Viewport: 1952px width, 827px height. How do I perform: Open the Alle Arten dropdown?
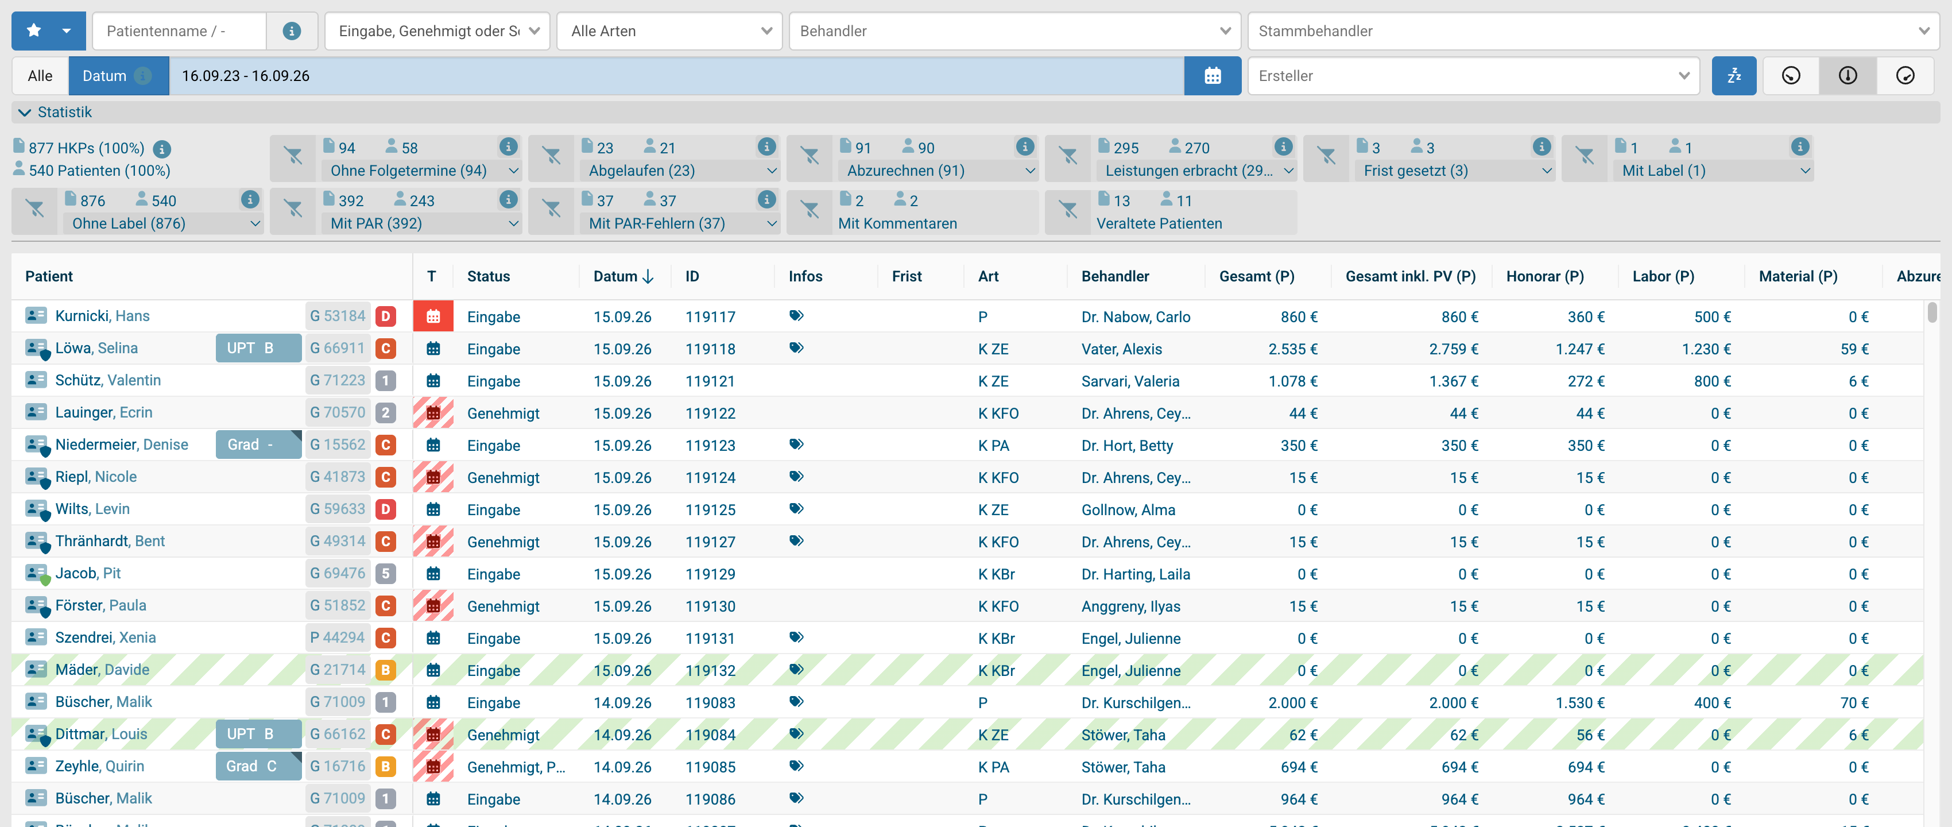pos(669,31)
